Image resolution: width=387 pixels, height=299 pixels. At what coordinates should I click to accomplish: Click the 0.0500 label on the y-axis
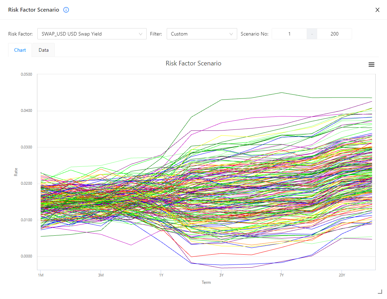pos(26,74)
